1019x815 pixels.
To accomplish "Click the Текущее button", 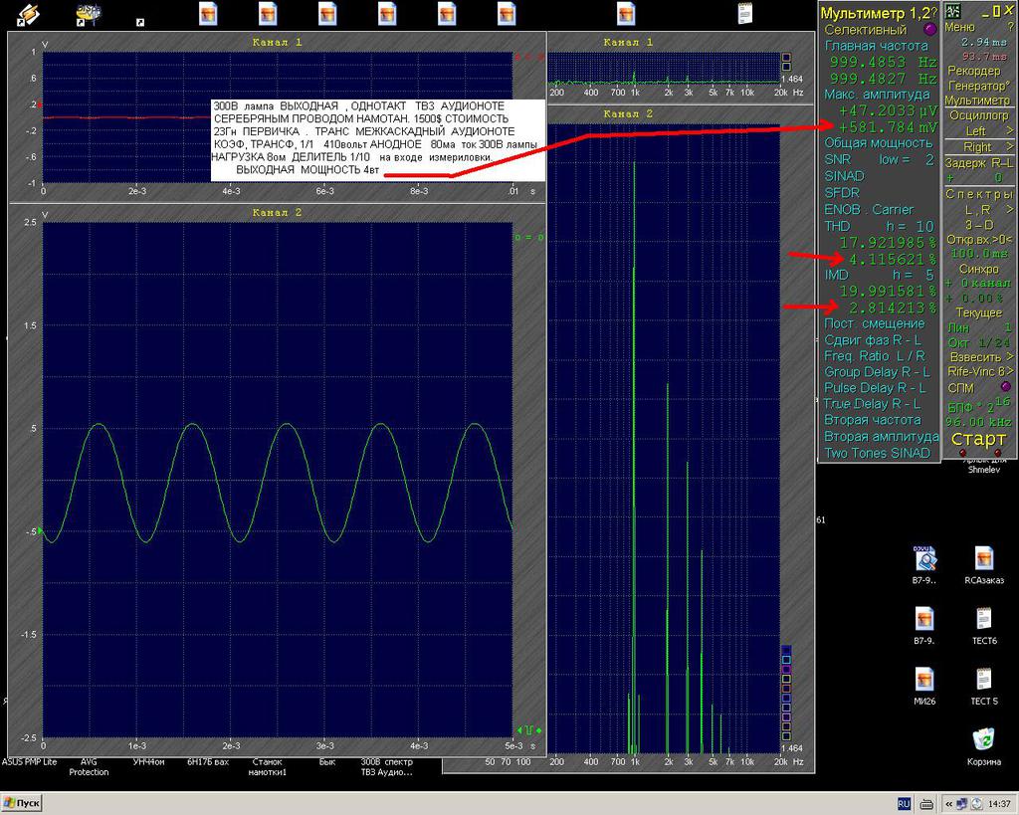I will 979,312.
